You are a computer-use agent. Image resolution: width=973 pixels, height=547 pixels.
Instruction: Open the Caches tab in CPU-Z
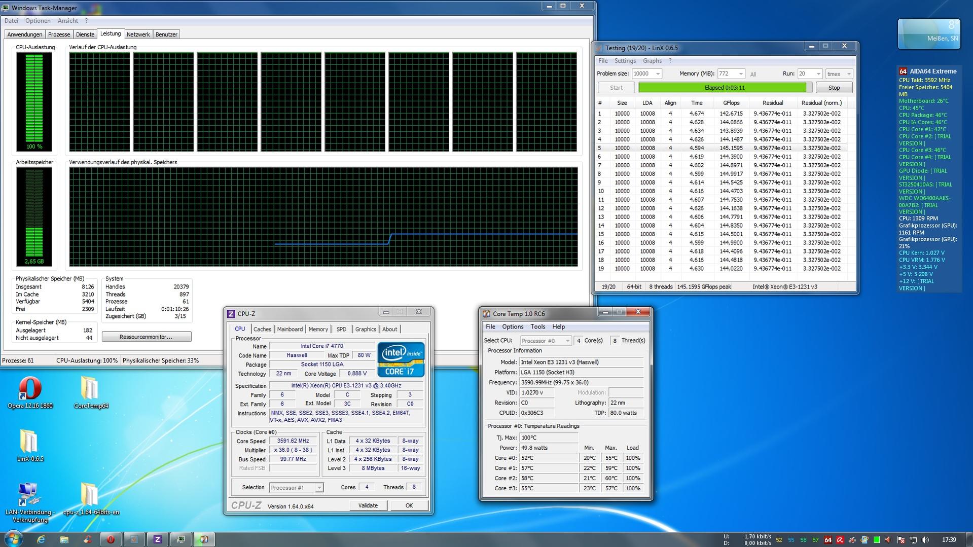pos(262,329)
